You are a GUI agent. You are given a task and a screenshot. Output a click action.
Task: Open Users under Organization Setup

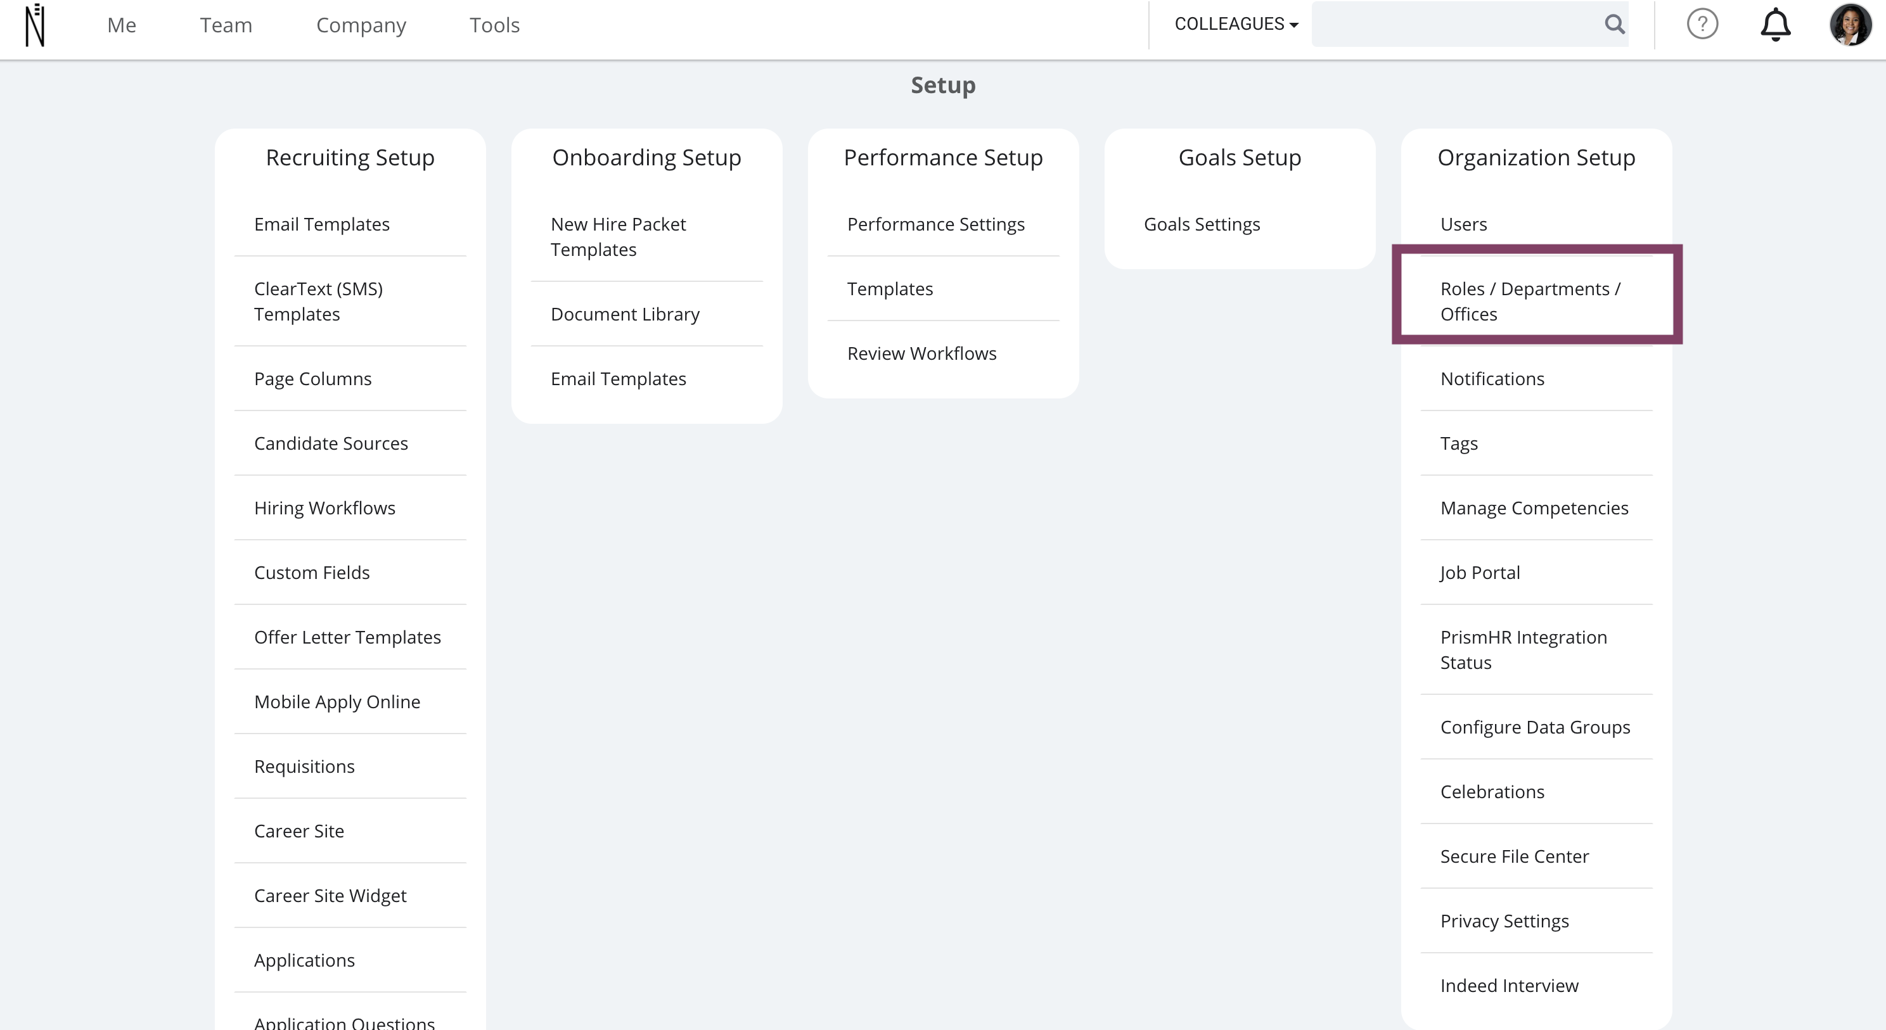tap(1463, 224)
